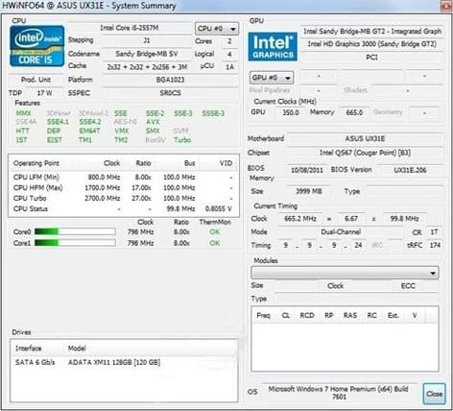
Task: Click the Core0 usage bar
Action: tap(75, 231)
